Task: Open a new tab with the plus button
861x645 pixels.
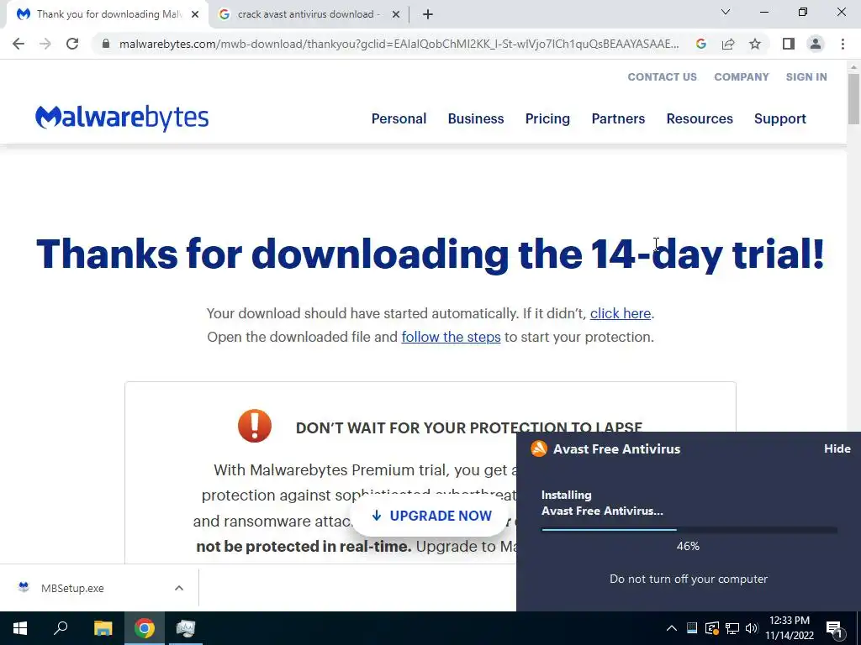Action: [x=428, y=15]
